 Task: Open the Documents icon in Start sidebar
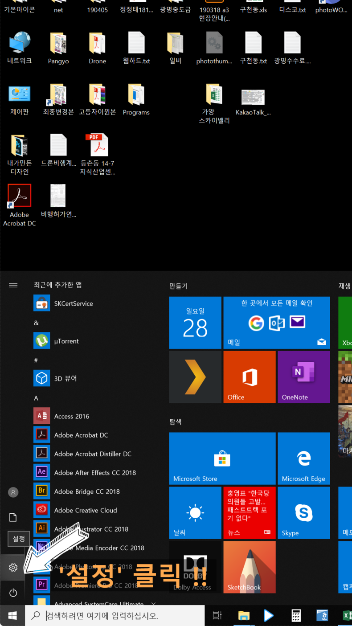[13, 517]
